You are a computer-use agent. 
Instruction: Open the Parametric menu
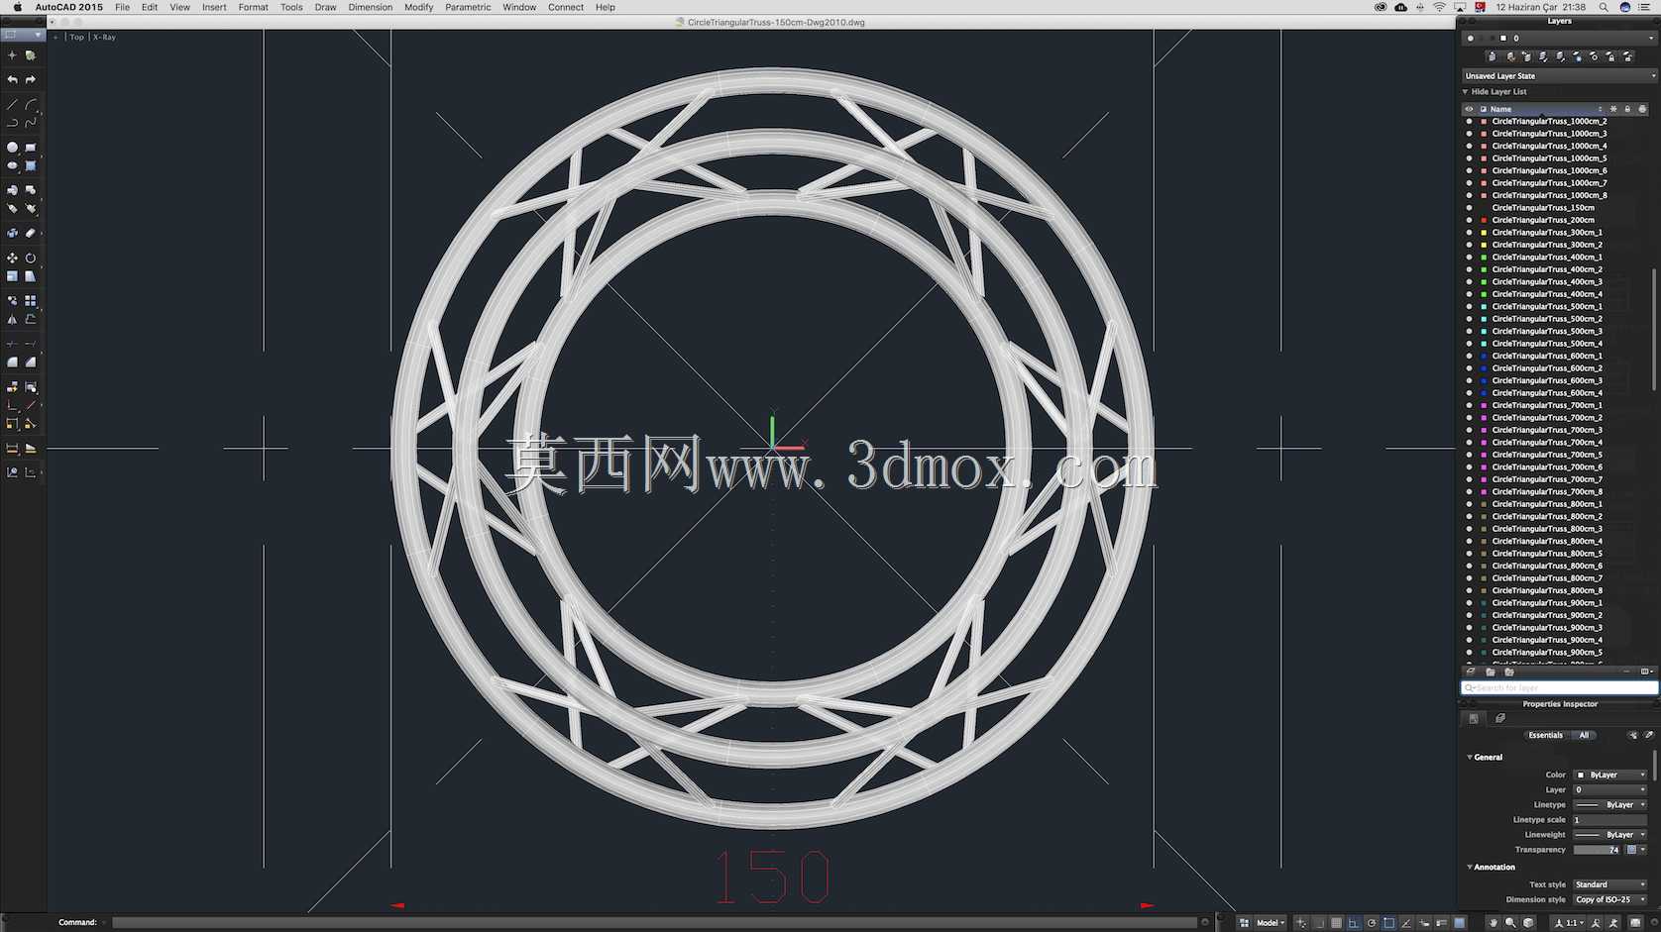[x=468, y=7]
